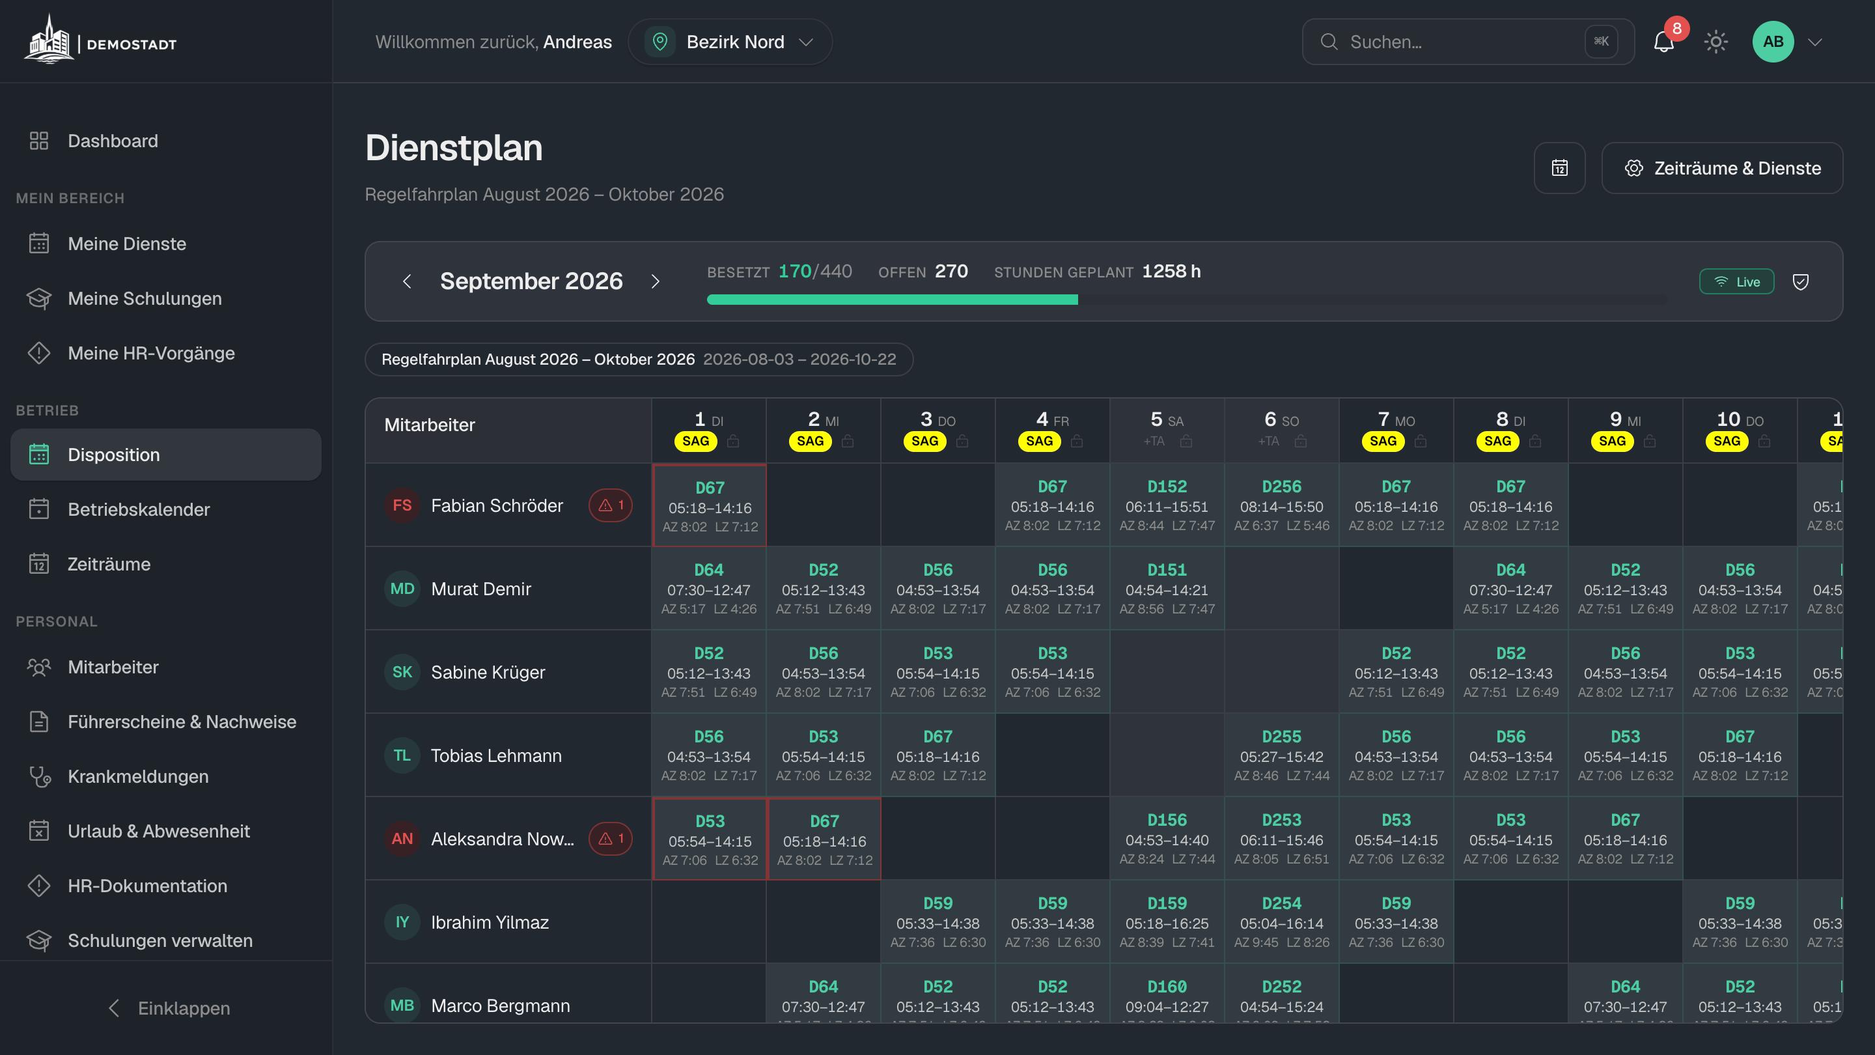
Task: Go to next month chevron
Action: point(655,281)
